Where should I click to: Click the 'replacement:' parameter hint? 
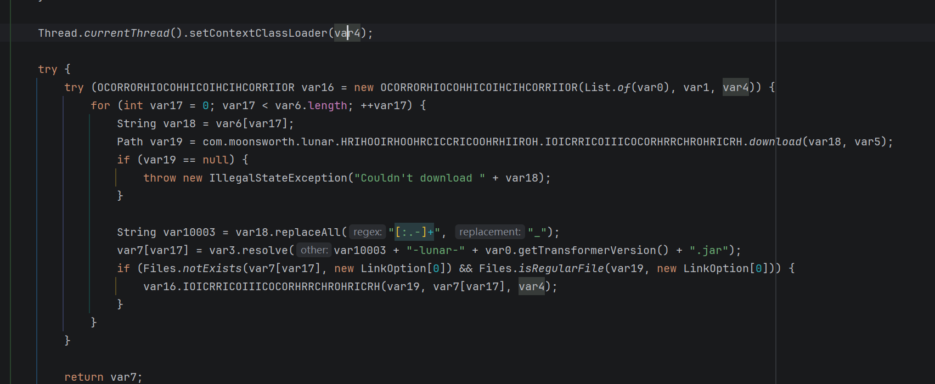pyautogui.click(x=489, y=233)
